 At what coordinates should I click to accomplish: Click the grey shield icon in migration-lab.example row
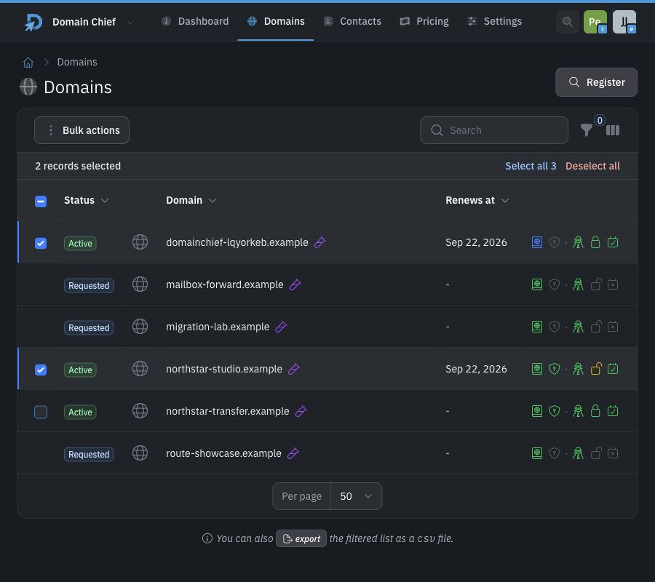tap(554, 327)
